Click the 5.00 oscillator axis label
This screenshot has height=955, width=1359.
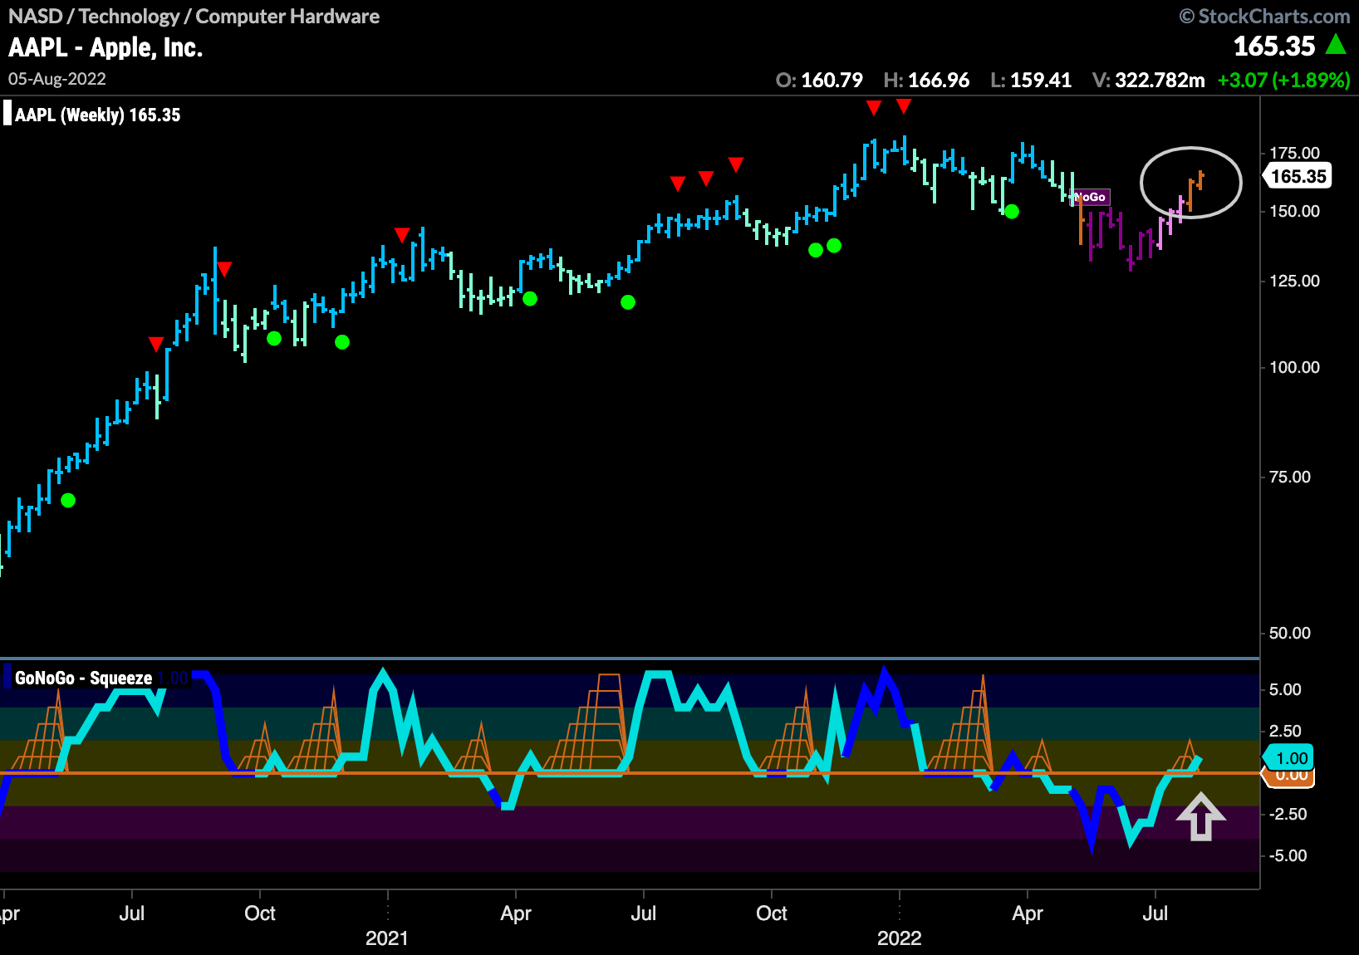(x=1285, y=689)
